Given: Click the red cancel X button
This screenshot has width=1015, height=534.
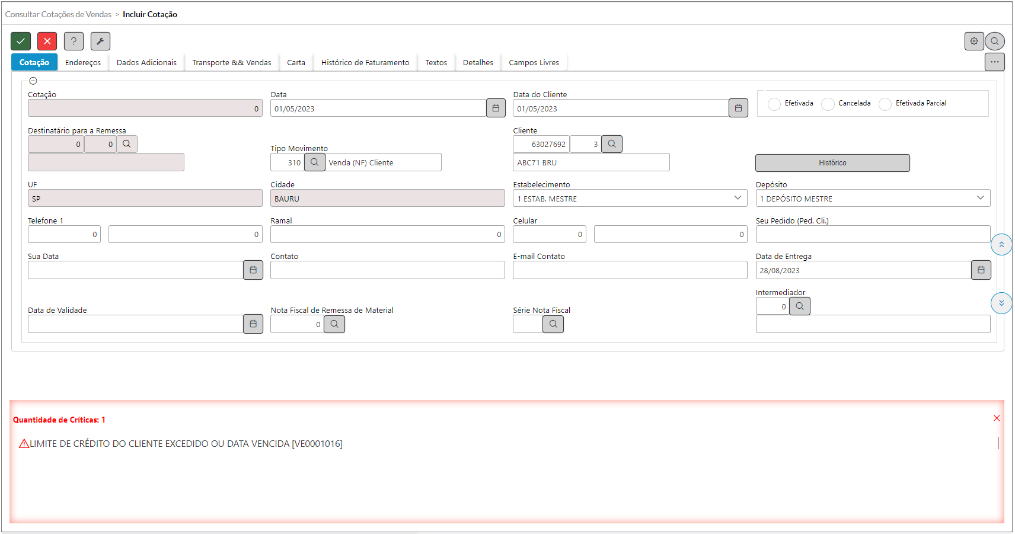Looking at the screenshot, I should [47, 41].
